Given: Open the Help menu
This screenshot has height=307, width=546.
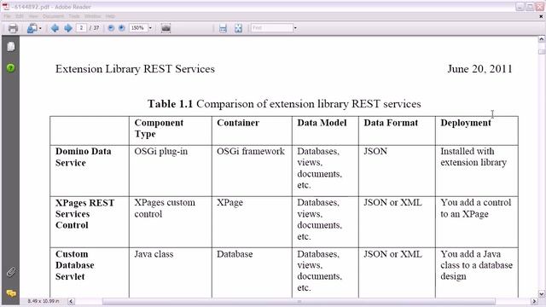Looking at the screenshot, I should point(110,16).
